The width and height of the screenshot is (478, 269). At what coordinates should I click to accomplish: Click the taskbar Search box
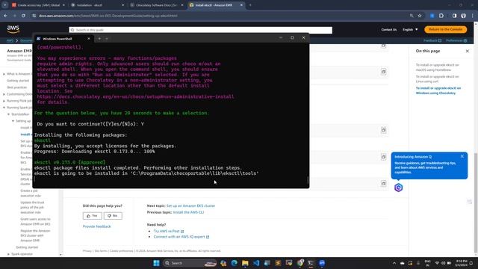coord(190,263)
